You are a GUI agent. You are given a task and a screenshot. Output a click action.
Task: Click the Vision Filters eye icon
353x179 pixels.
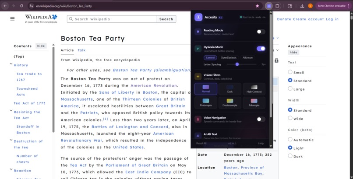[198, 77]
